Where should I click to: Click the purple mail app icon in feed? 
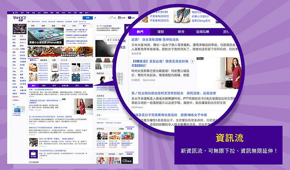click(x=33, y=154)
